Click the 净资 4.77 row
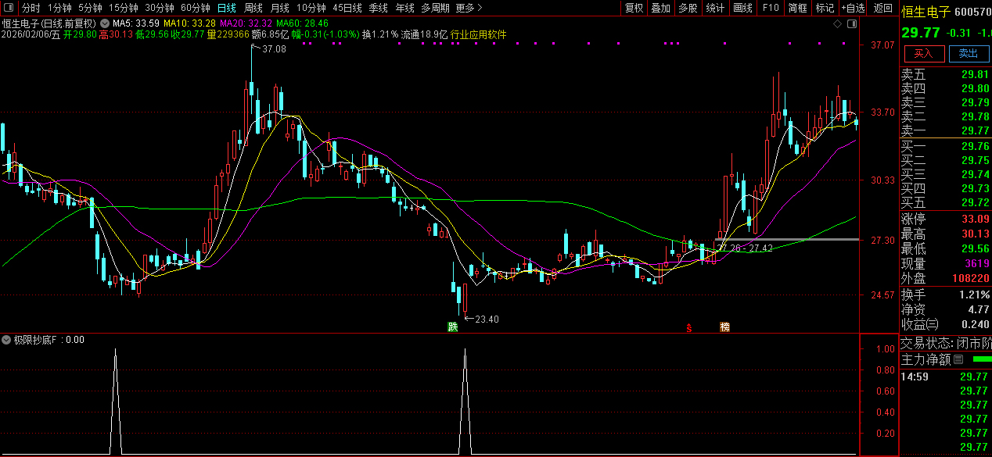The height and width of the screenshot is (457, 992). pyautogui.click(x=945, y=309)
